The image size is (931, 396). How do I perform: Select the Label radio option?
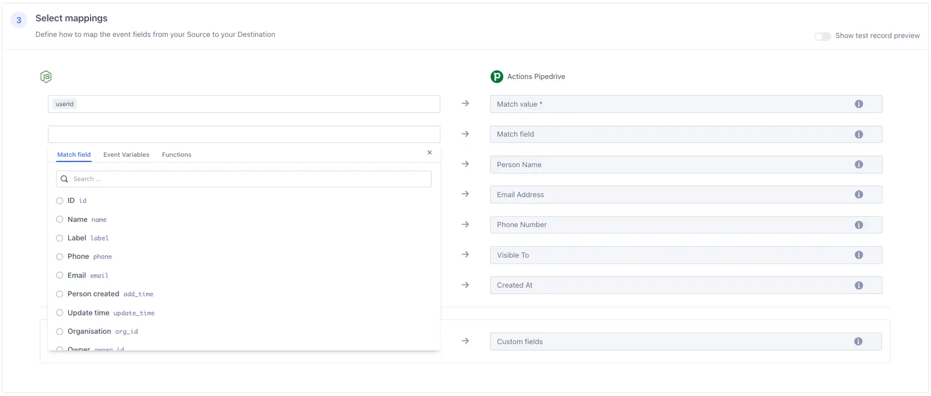(59, 238)
